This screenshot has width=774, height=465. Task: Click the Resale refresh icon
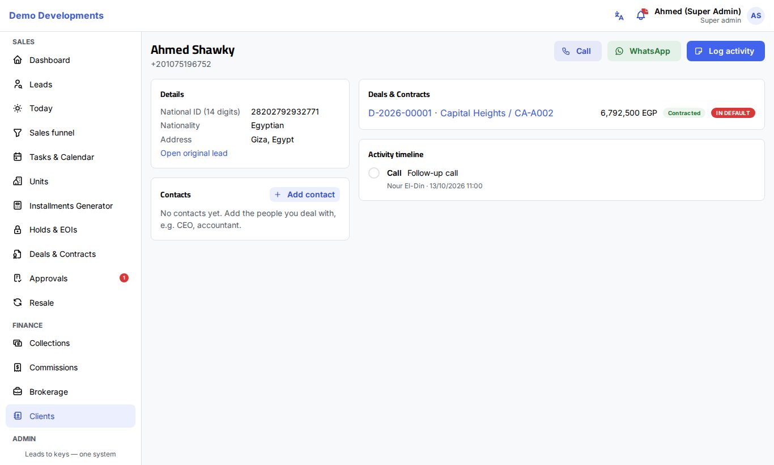point(18,303)
